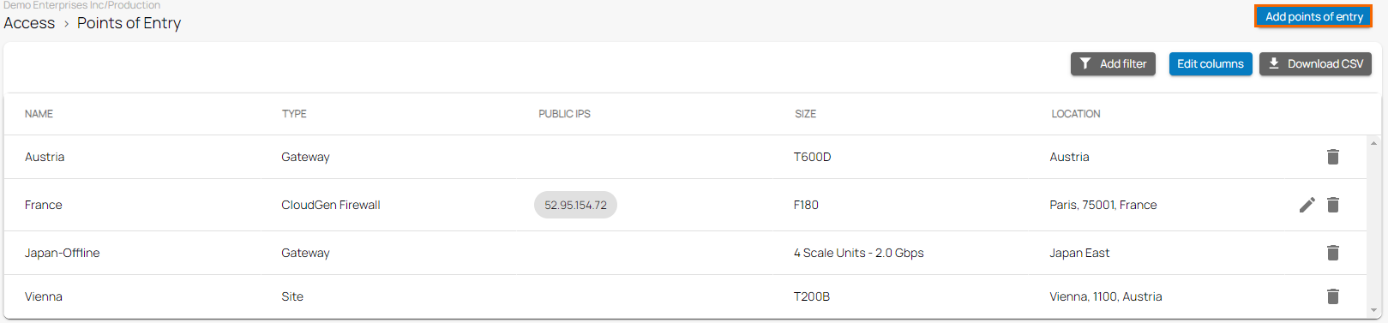The image size is (1388, 323).
Task: Click trash icon for Japan-Offline row
Action: [1333, 253]
